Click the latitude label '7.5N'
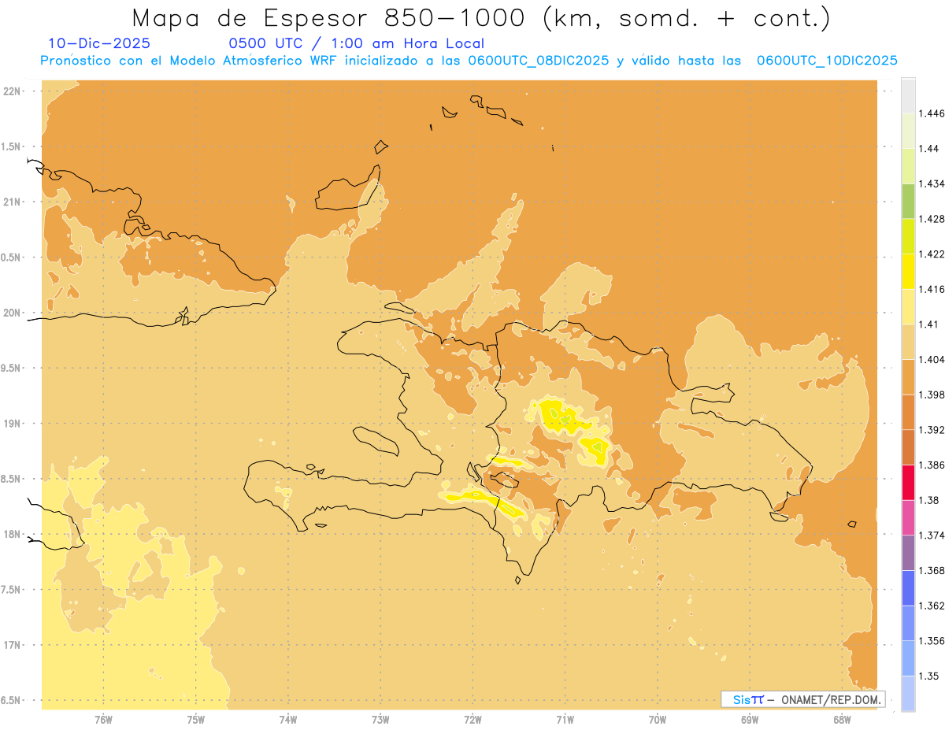 point(12,590)
